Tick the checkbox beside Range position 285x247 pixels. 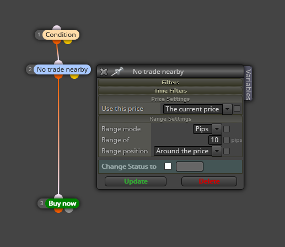(x=227, y=151)
